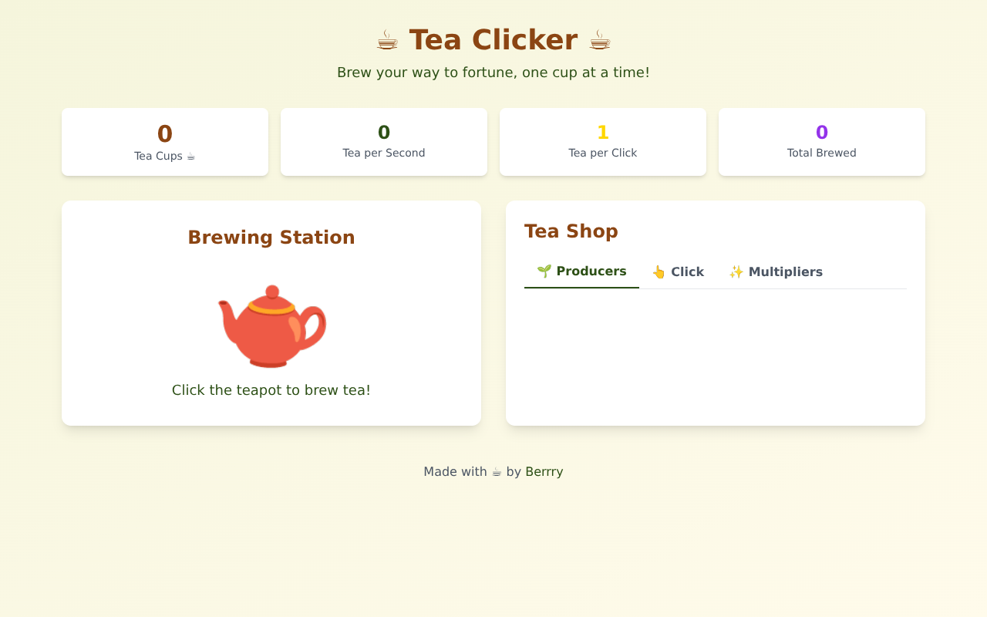Click the teacup icon left of the title
The height and width of the screenshot is (617, 987).
point(386,39)
